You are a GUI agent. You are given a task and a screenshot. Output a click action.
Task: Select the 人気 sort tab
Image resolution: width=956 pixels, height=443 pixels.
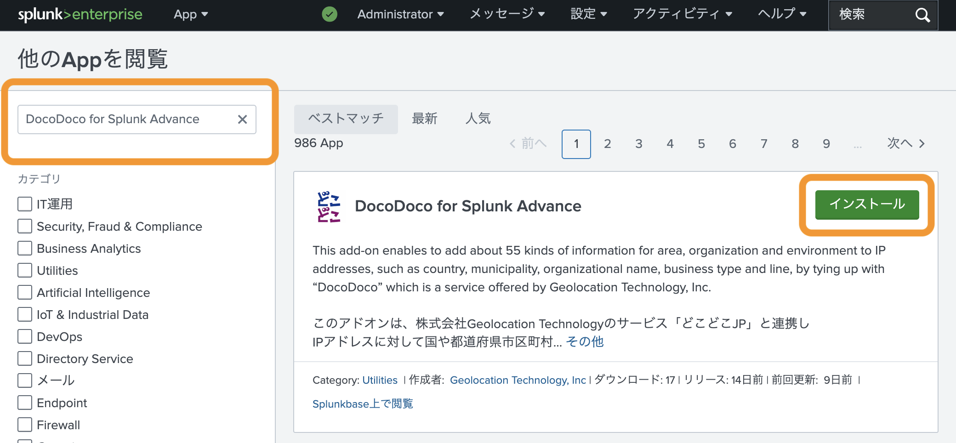tap(478, 119)
